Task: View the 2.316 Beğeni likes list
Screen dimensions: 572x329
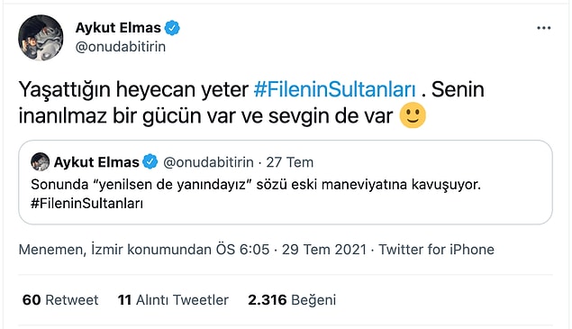Action: (292, 300)
